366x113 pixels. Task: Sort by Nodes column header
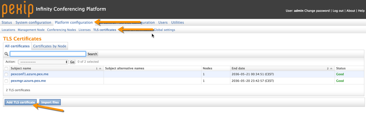(207, 68)
